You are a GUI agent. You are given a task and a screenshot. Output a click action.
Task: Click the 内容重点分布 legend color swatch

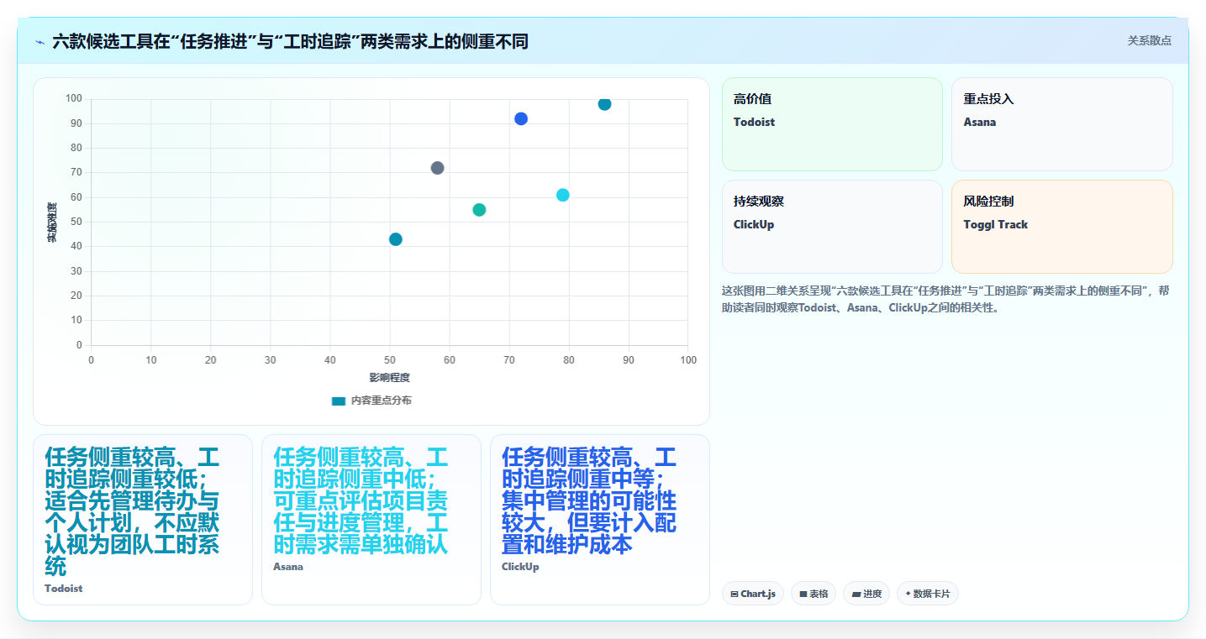coord(338,401)
